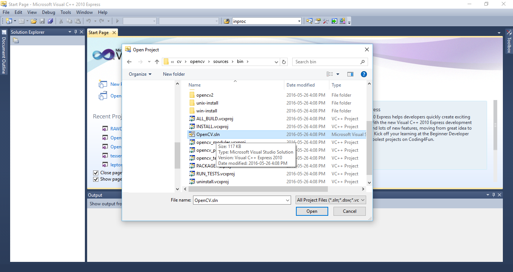Click the New Project toolbar icon
The width and height of the screenshot is (513, 272).
9,21
